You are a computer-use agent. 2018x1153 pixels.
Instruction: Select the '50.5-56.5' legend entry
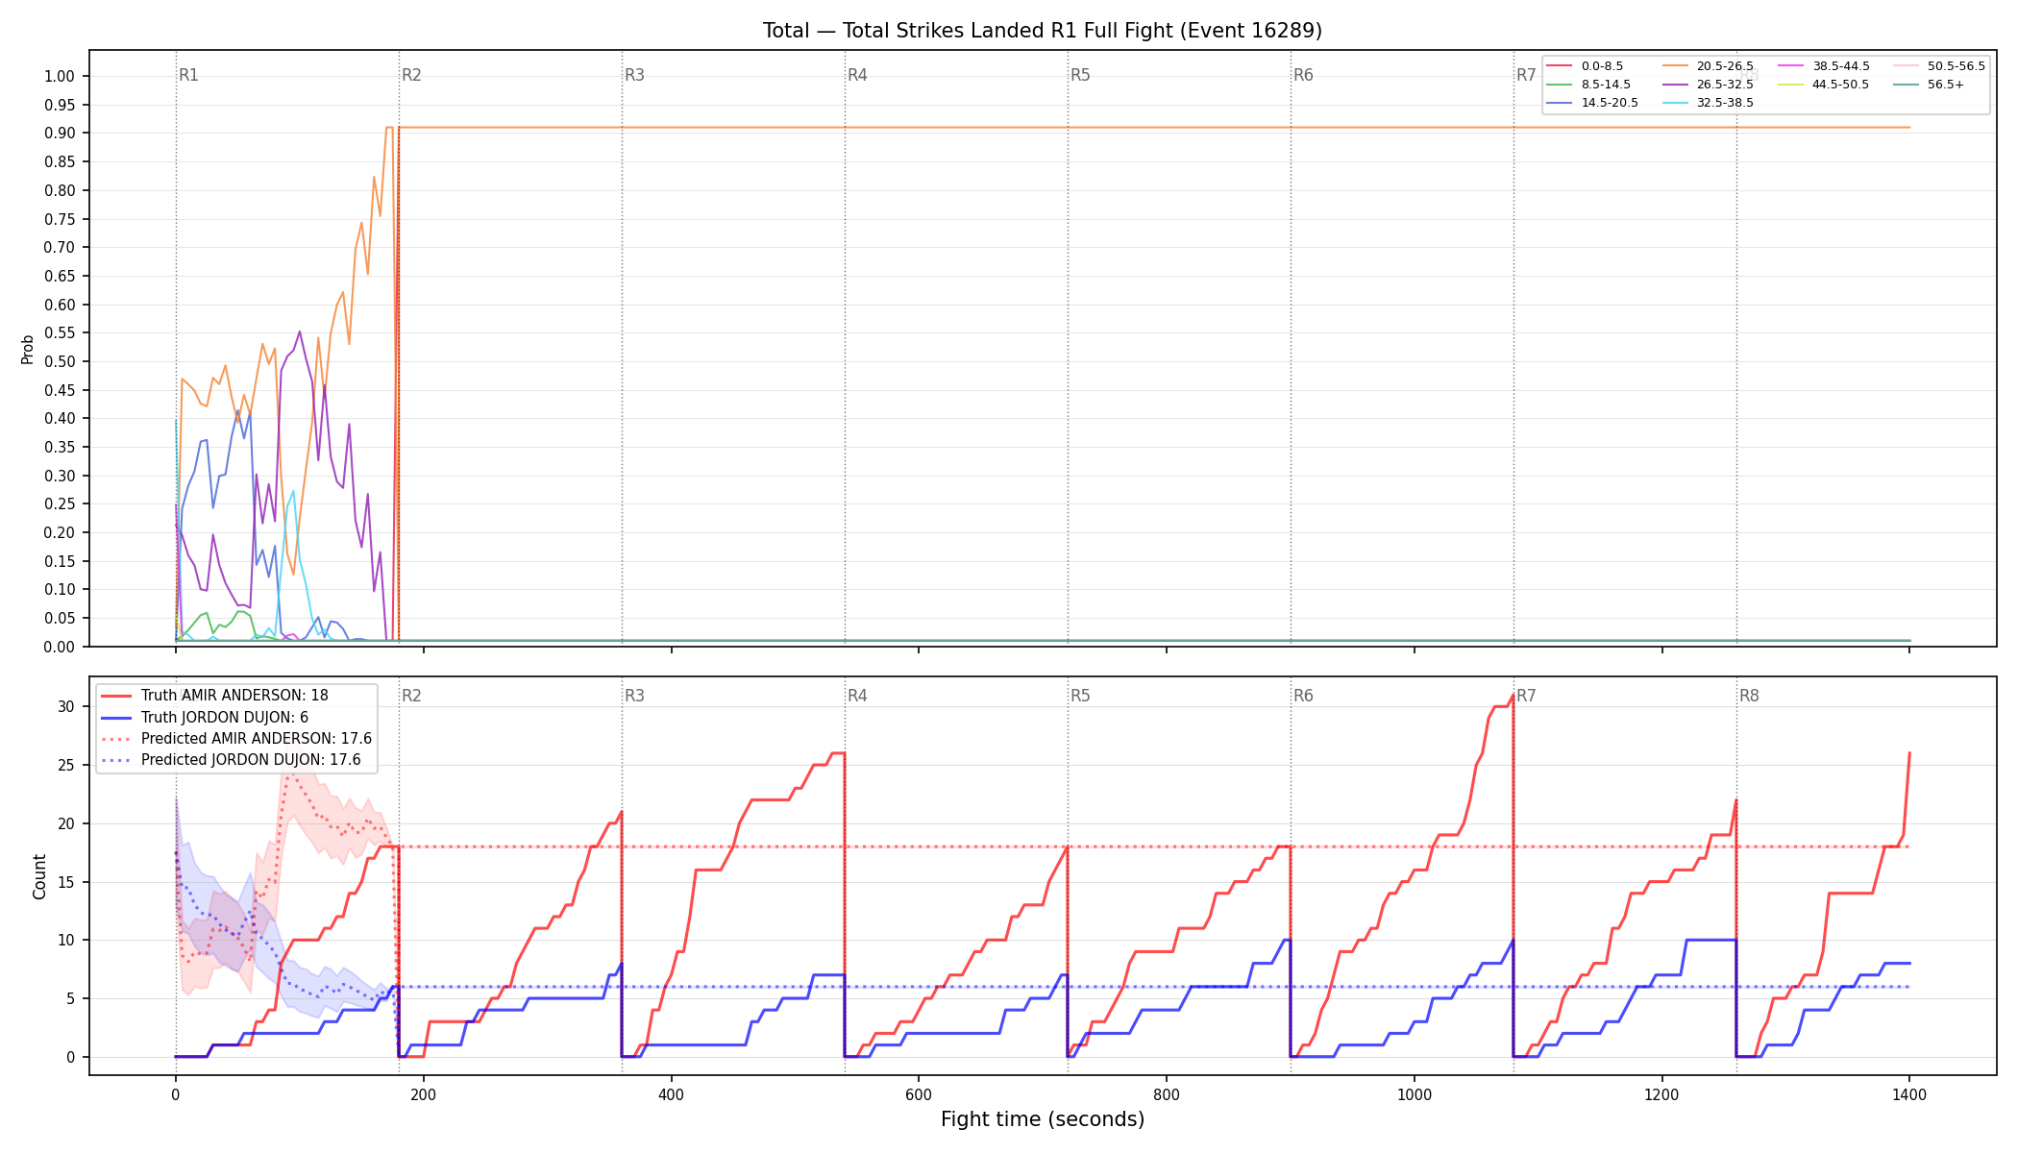(x=1939, y=66)
